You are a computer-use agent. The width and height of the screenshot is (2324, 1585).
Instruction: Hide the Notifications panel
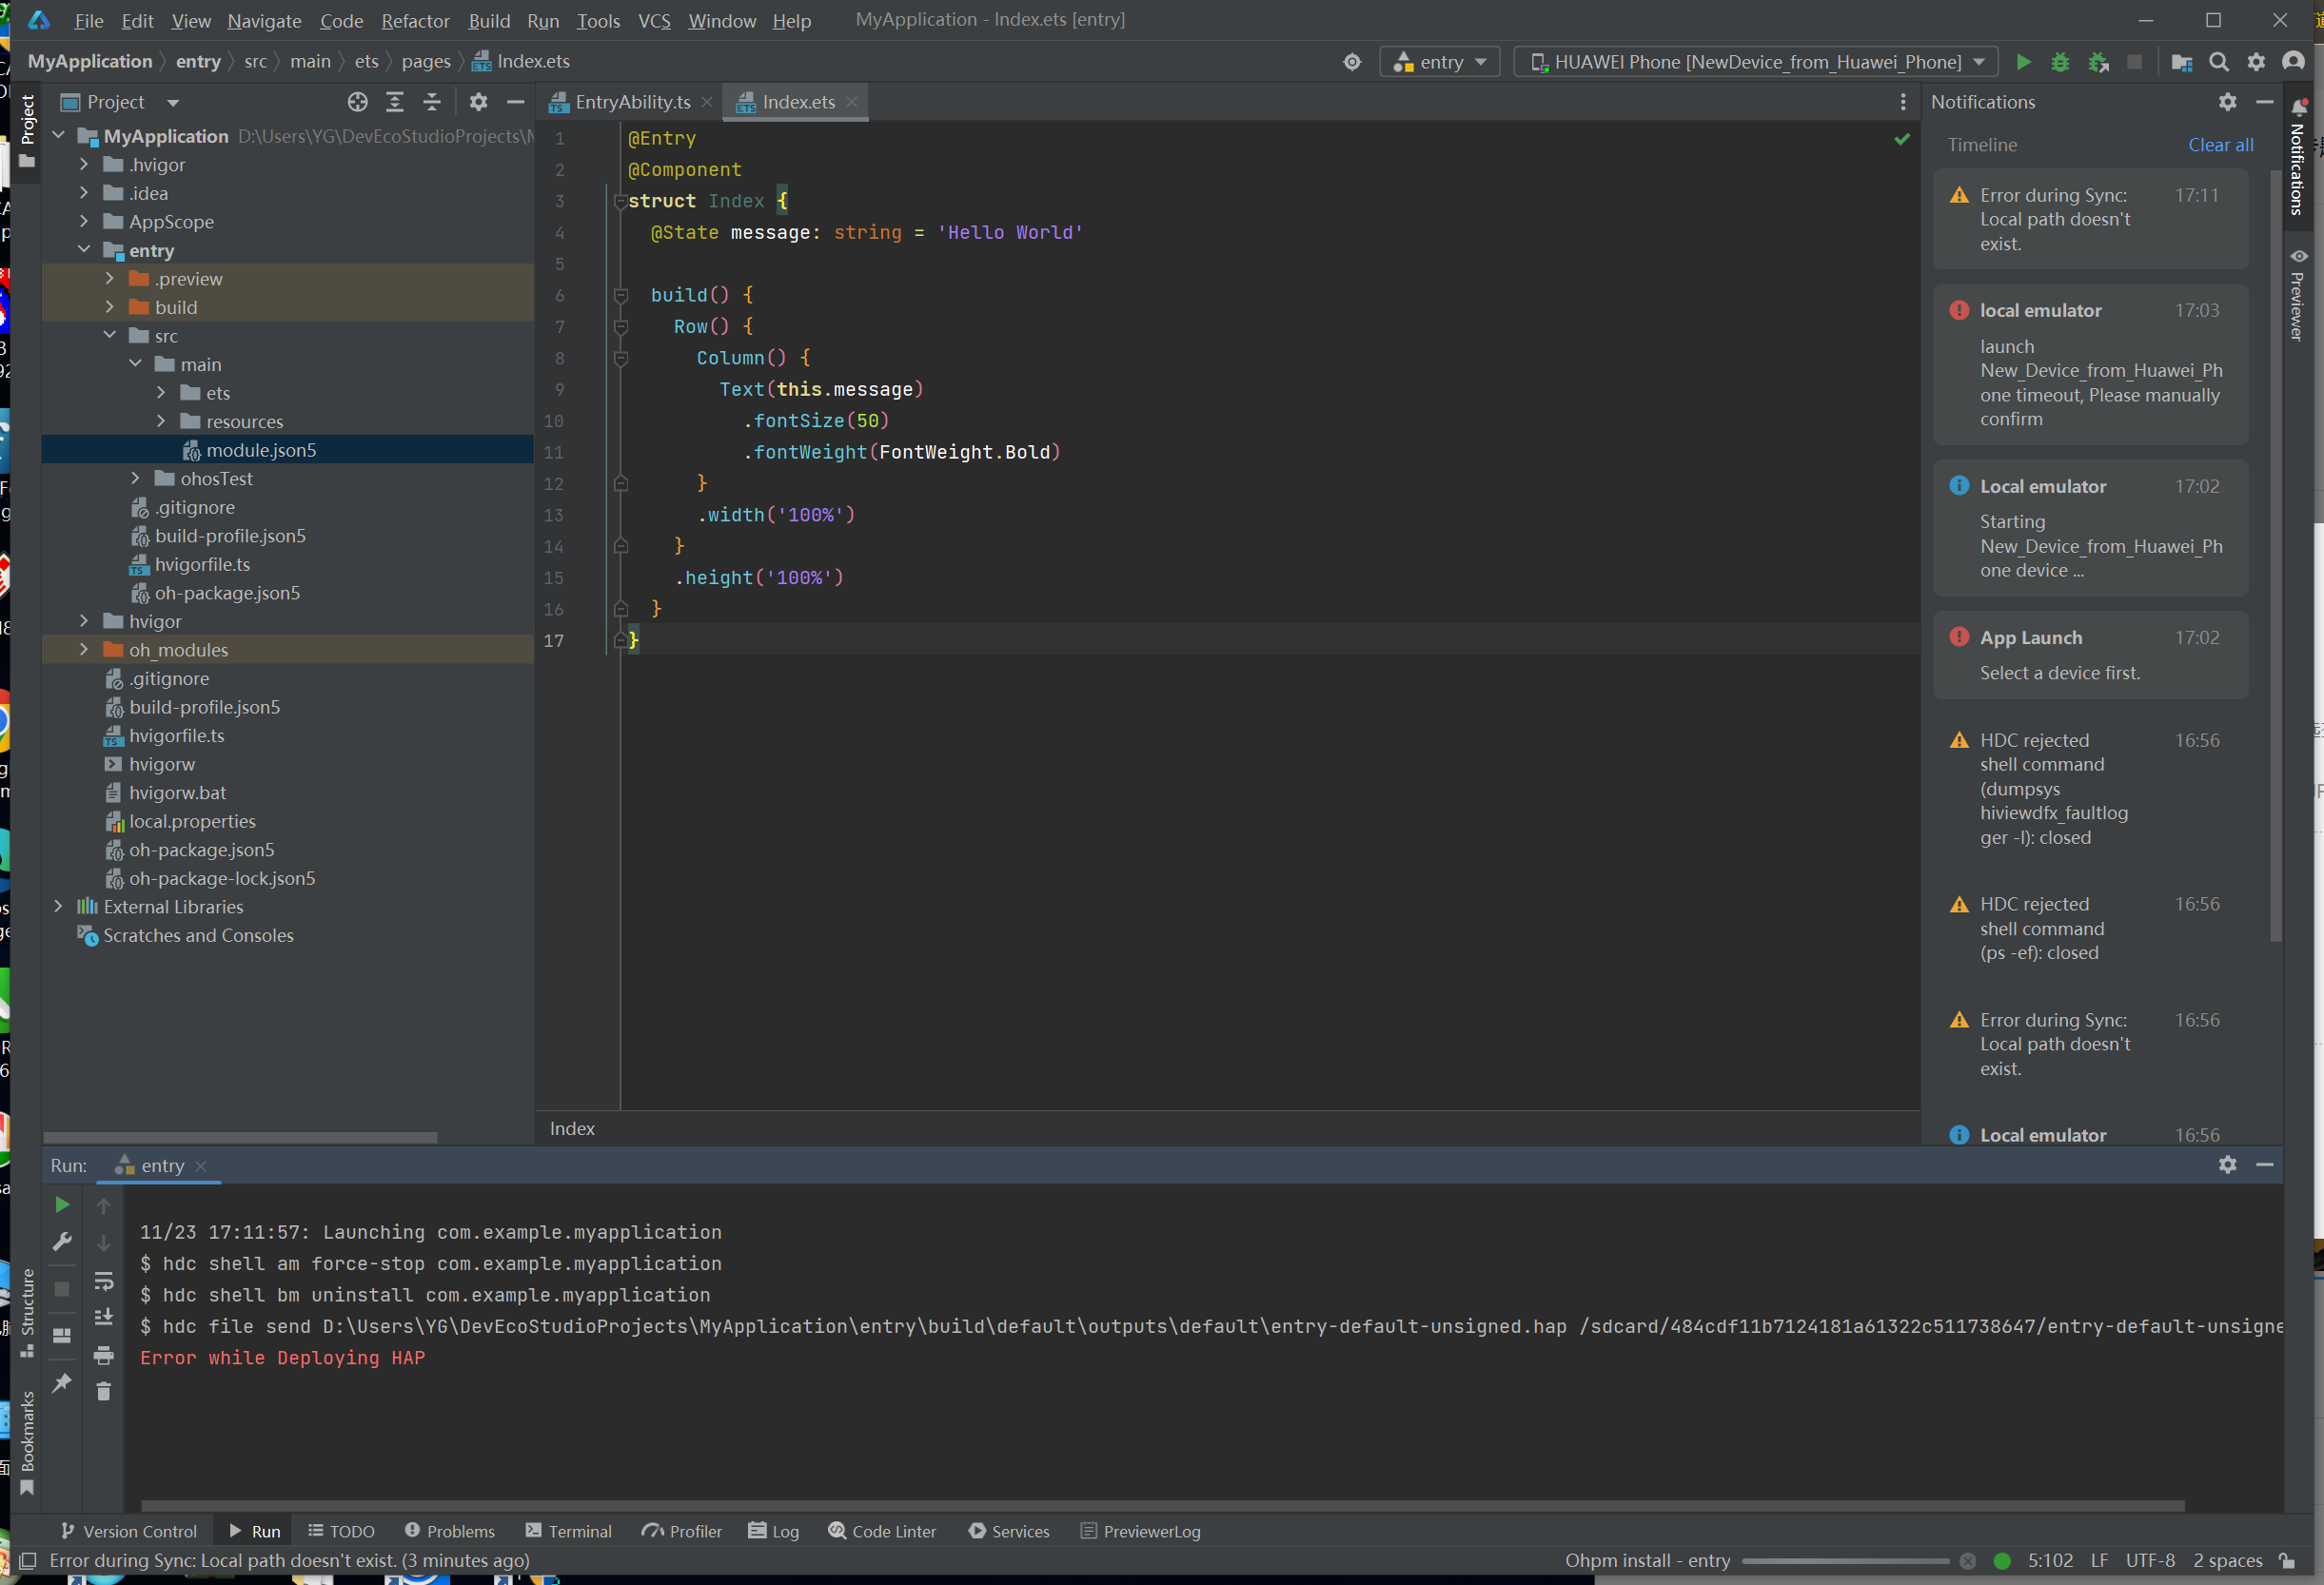point(2264,102)
